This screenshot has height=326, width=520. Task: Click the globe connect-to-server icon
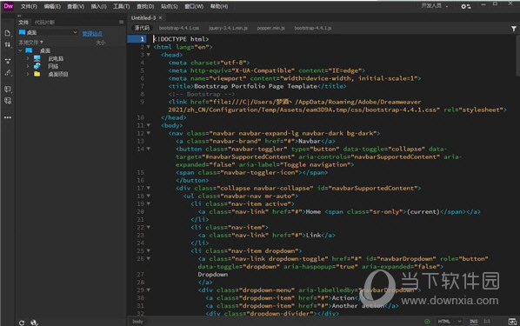click(34, 323)
